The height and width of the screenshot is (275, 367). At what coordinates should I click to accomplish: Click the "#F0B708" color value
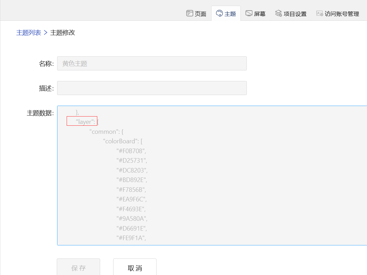coord(130,151)
